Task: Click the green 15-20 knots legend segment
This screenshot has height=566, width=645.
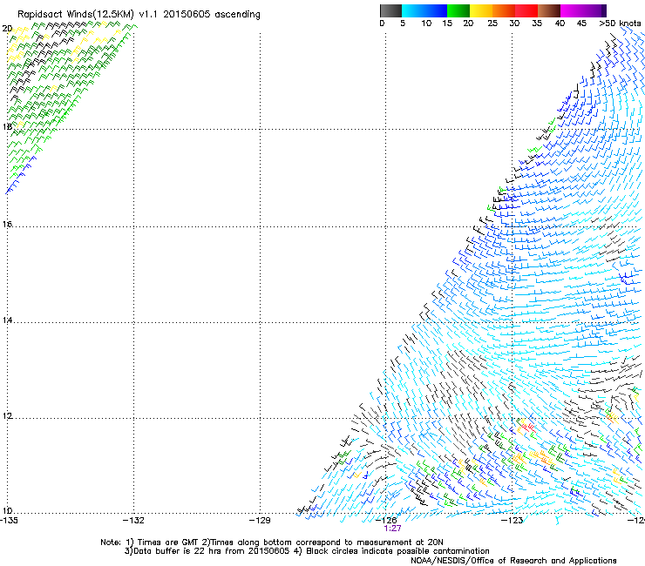Action: [x=458, y=10]
